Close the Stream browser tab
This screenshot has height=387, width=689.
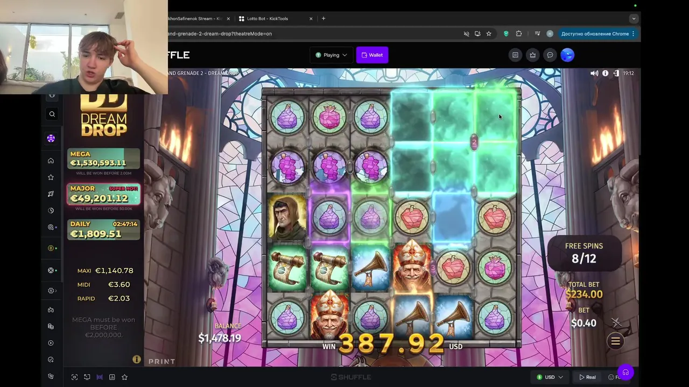pos(228,18)
